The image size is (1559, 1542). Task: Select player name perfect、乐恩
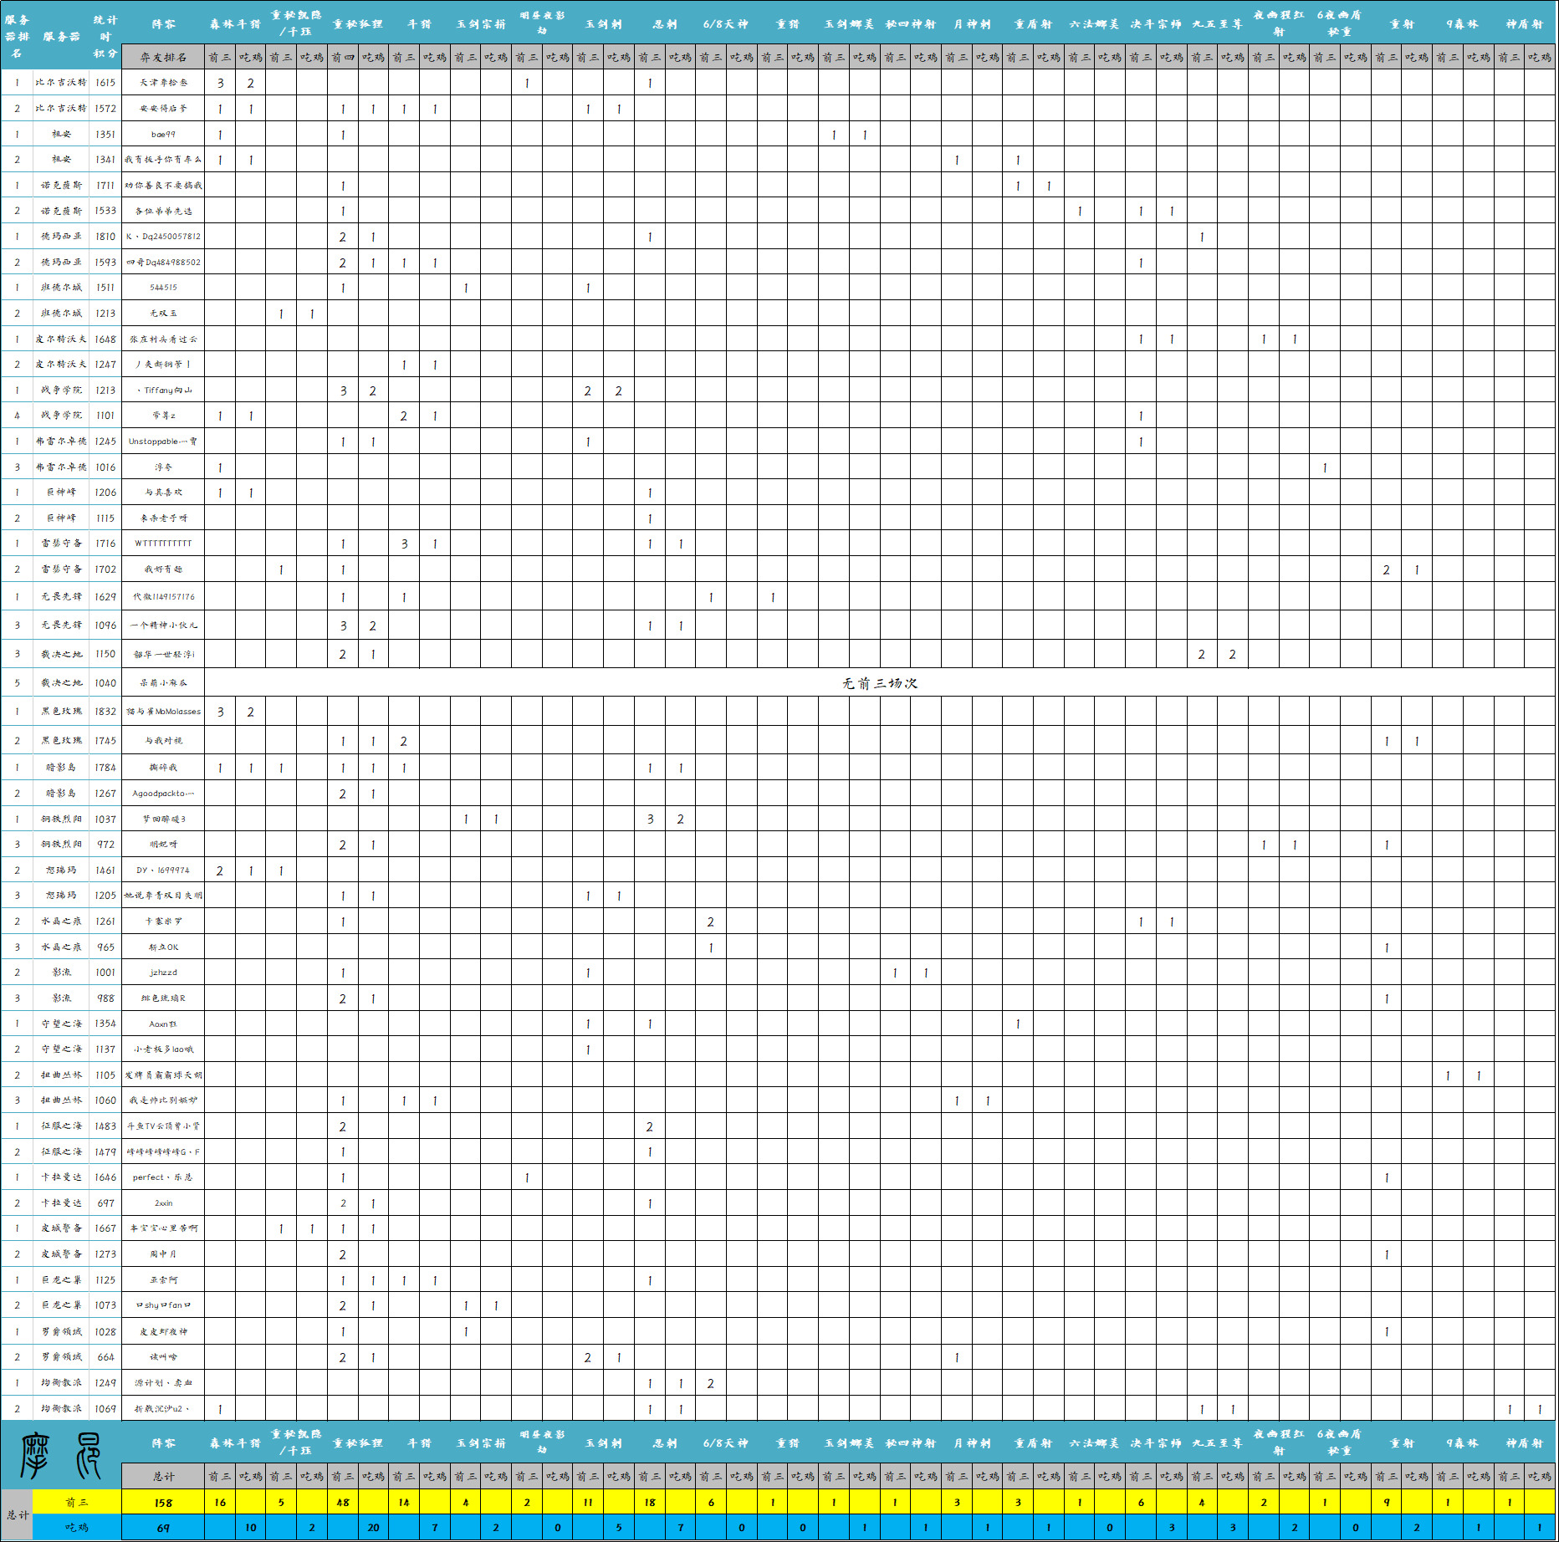(x=163, y=1177)
